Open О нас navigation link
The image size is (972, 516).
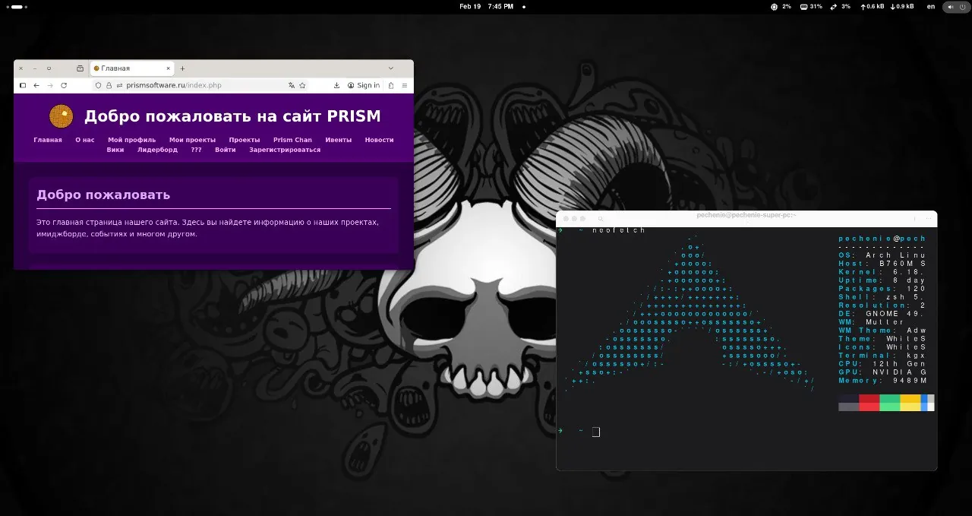tap(85, 140)
